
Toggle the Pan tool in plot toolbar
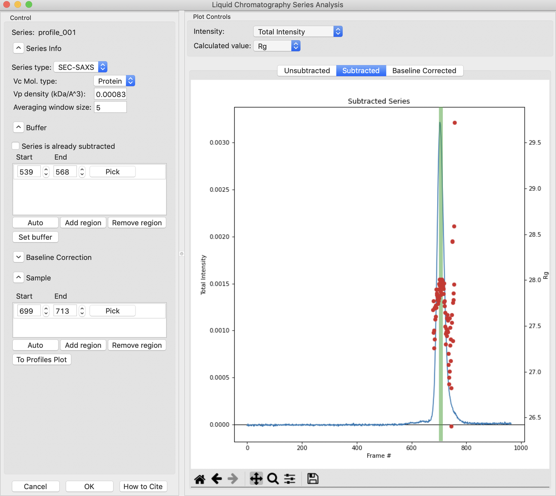click(256, 479)
